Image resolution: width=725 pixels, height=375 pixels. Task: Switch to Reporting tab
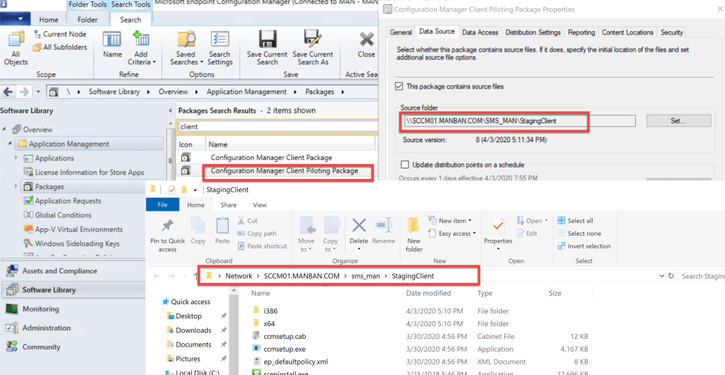click(x=581, y=33)
